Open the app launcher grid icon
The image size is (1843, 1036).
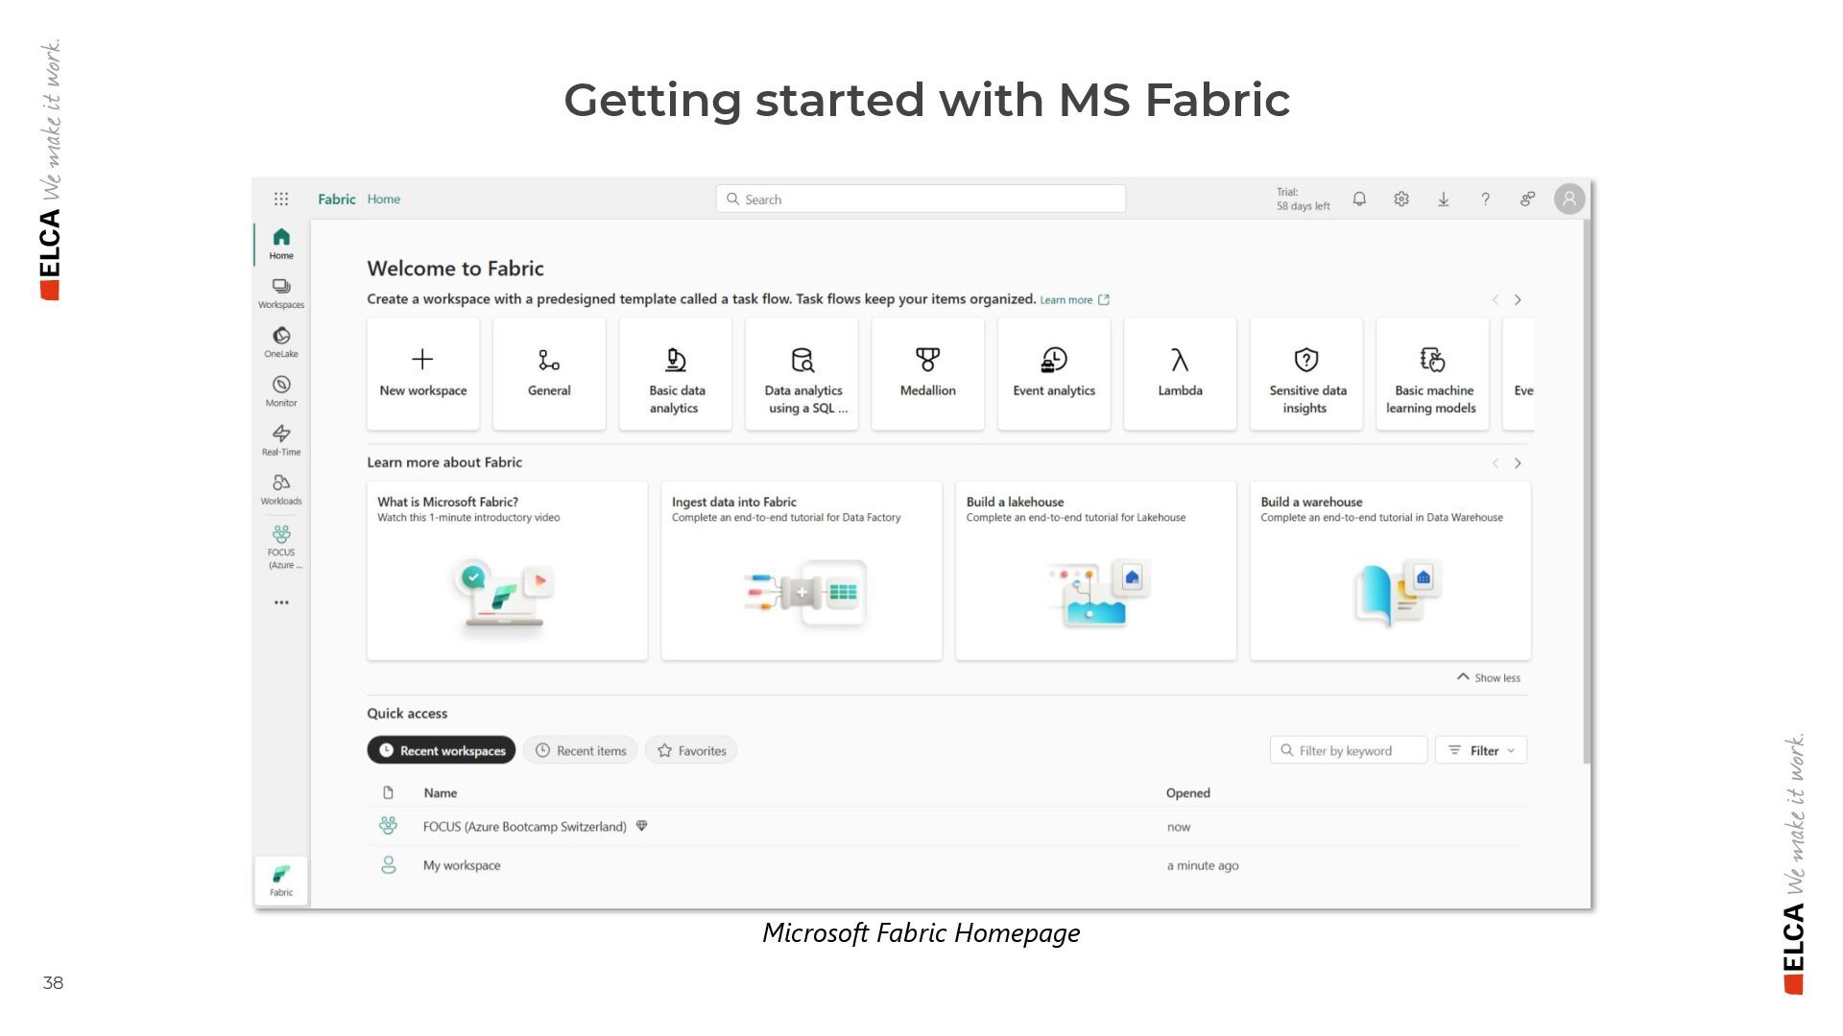(x=281, y=199)
